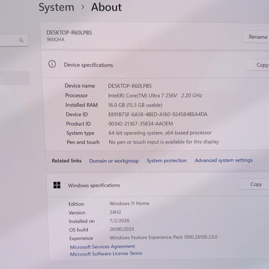Select the Intel Core Ultra 7 processor text

(155, 96)
